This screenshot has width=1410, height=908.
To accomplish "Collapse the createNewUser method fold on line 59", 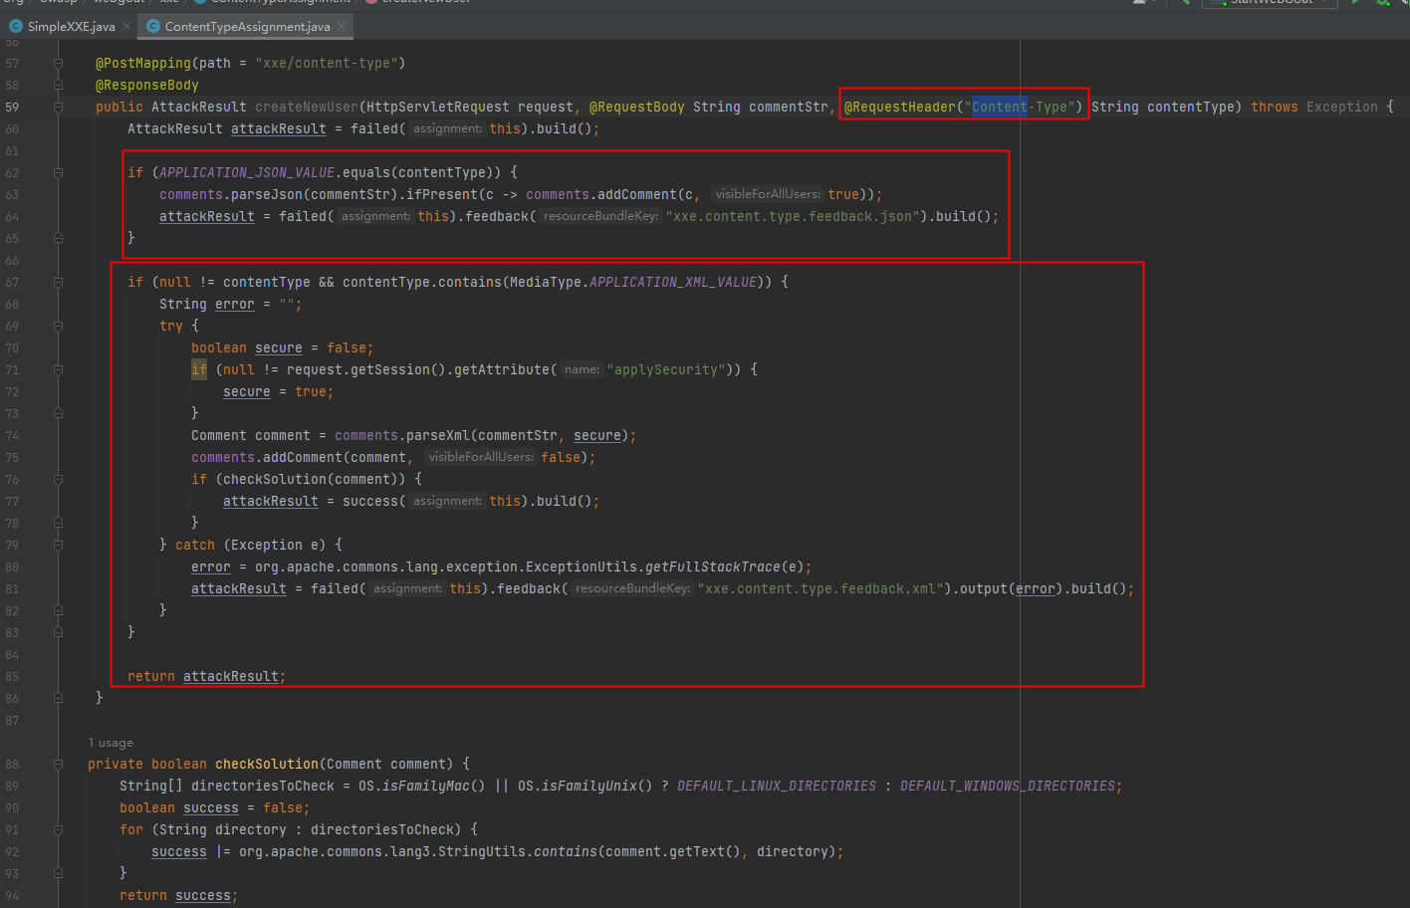I will point(58,107).
